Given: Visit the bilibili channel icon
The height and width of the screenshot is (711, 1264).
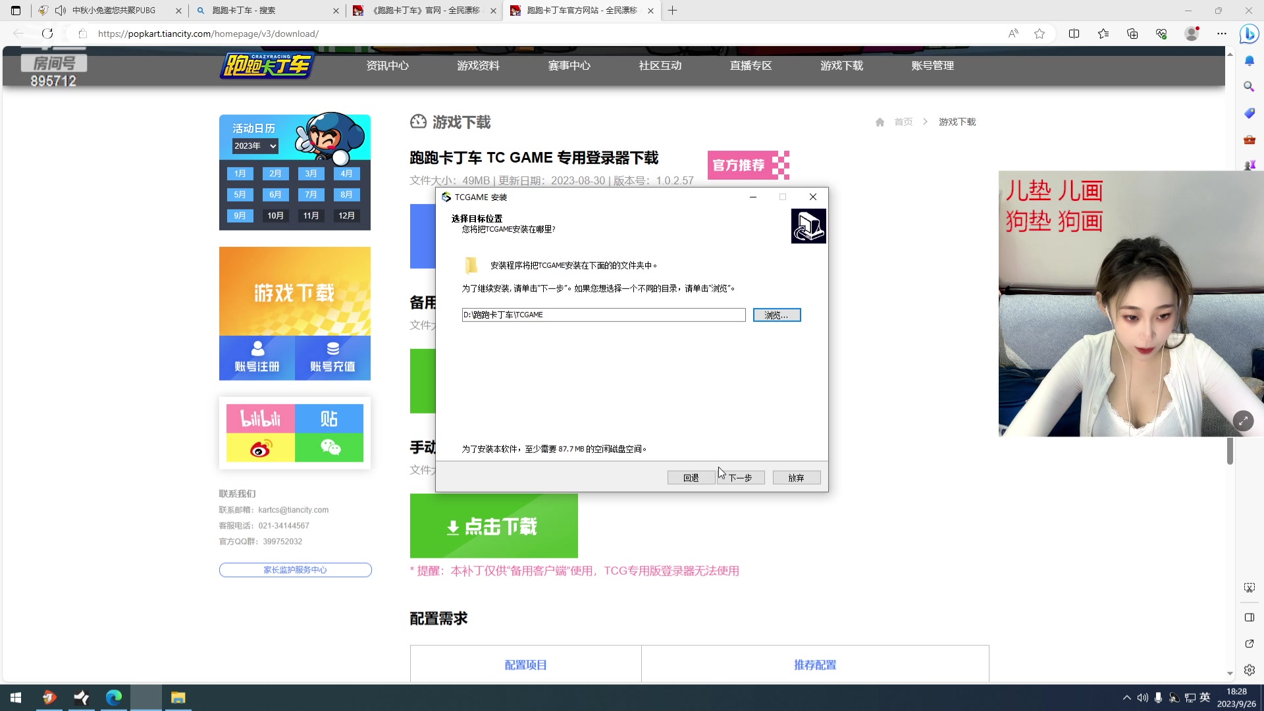Looking at the screenshot, I should [260, 418].
